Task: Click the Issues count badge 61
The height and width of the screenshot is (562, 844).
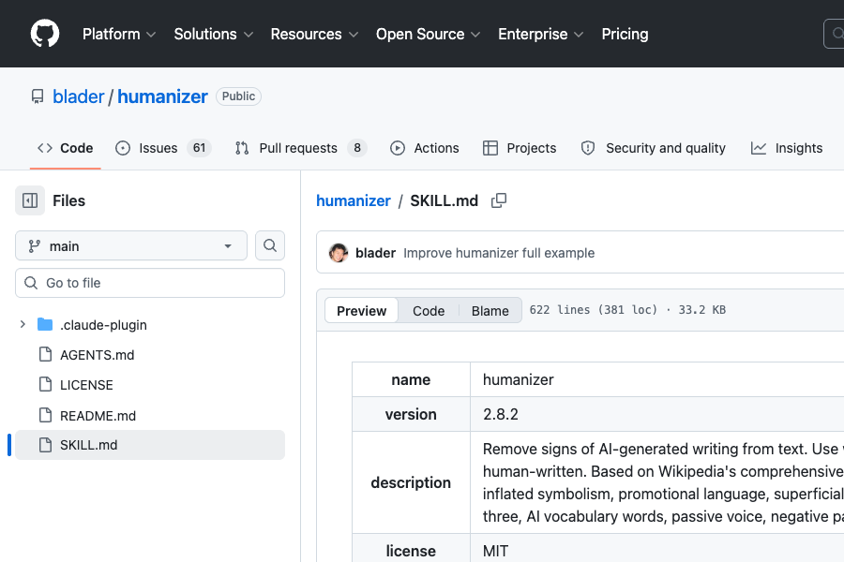Action: point(199,148)
